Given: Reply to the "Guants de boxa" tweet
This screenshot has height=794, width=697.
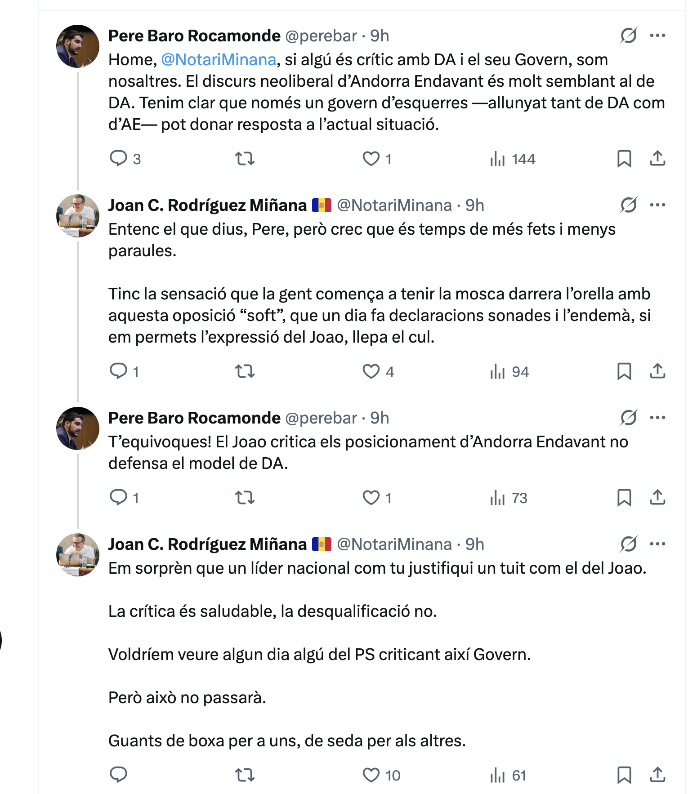Looking at the screenshot, I should pyautogui.click(x=119, y=775).
